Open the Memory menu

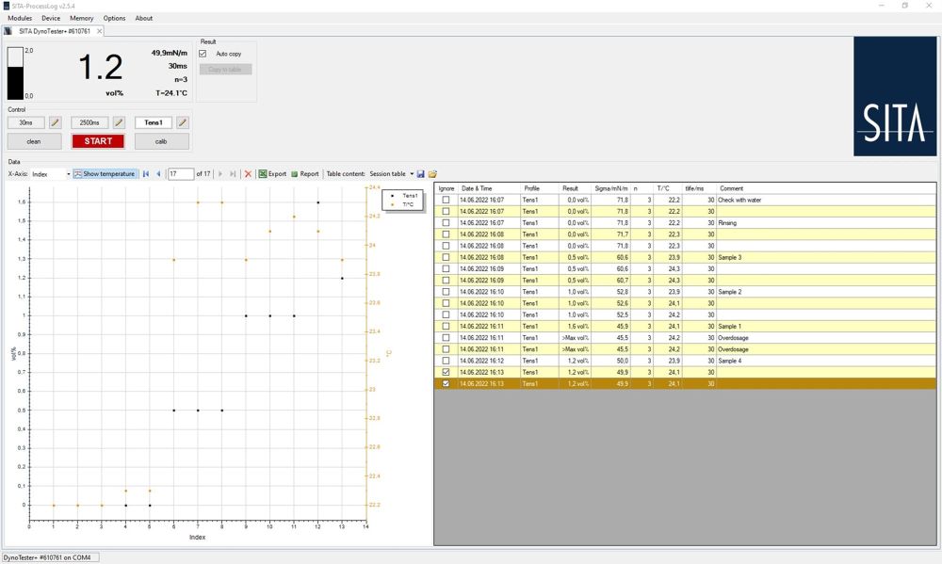[81, 18]
